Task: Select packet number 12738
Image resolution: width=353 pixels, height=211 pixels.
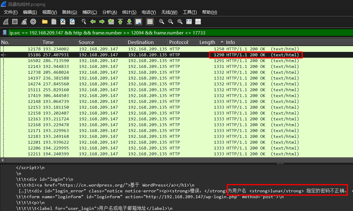Action: pos(176,72)
